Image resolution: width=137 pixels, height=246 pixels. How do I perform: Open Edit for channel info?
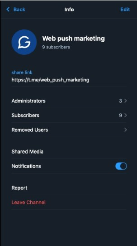[125, 10]
